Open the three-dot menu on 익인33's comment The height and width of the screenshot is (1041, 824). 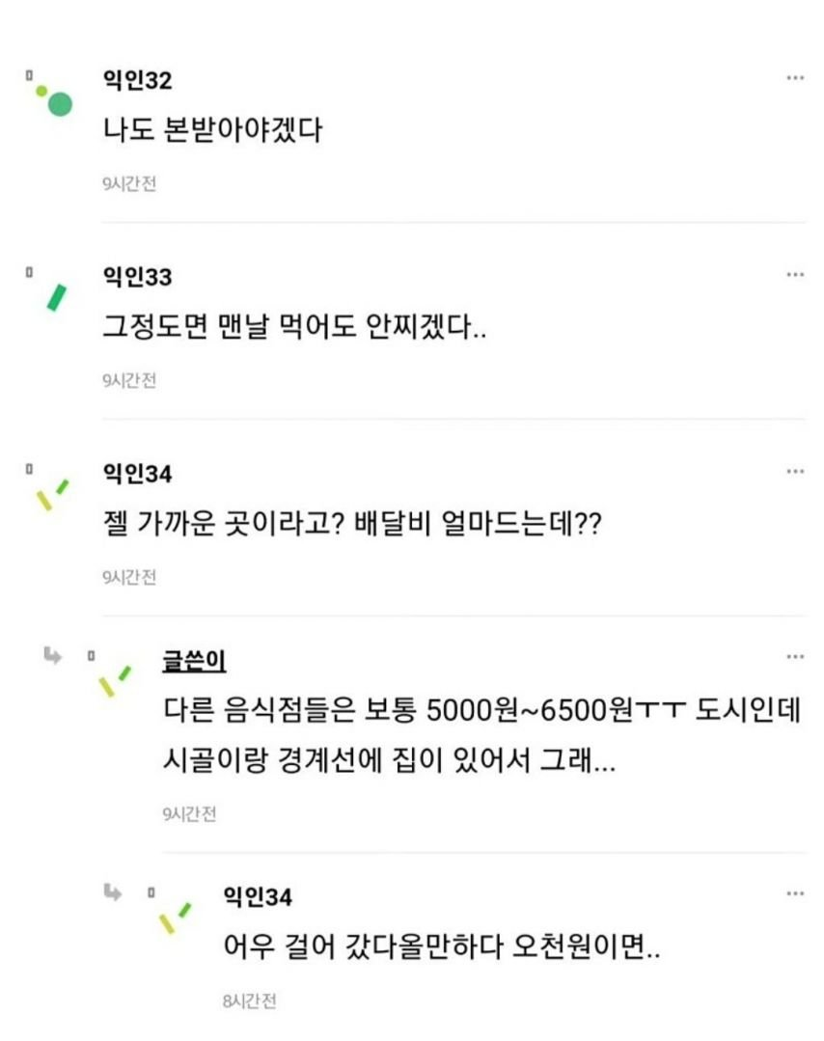pyautogui.click(x=795, y=275)
